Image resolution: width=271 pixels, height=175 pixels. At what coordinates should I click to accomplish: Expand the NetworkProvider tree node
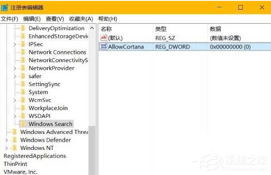15,69
